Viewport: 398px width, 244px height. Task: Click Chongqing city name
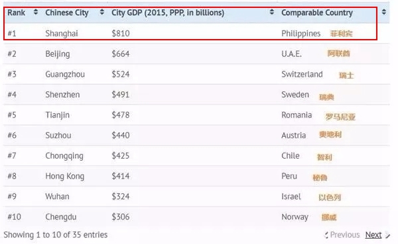click(x=64, y=156)
